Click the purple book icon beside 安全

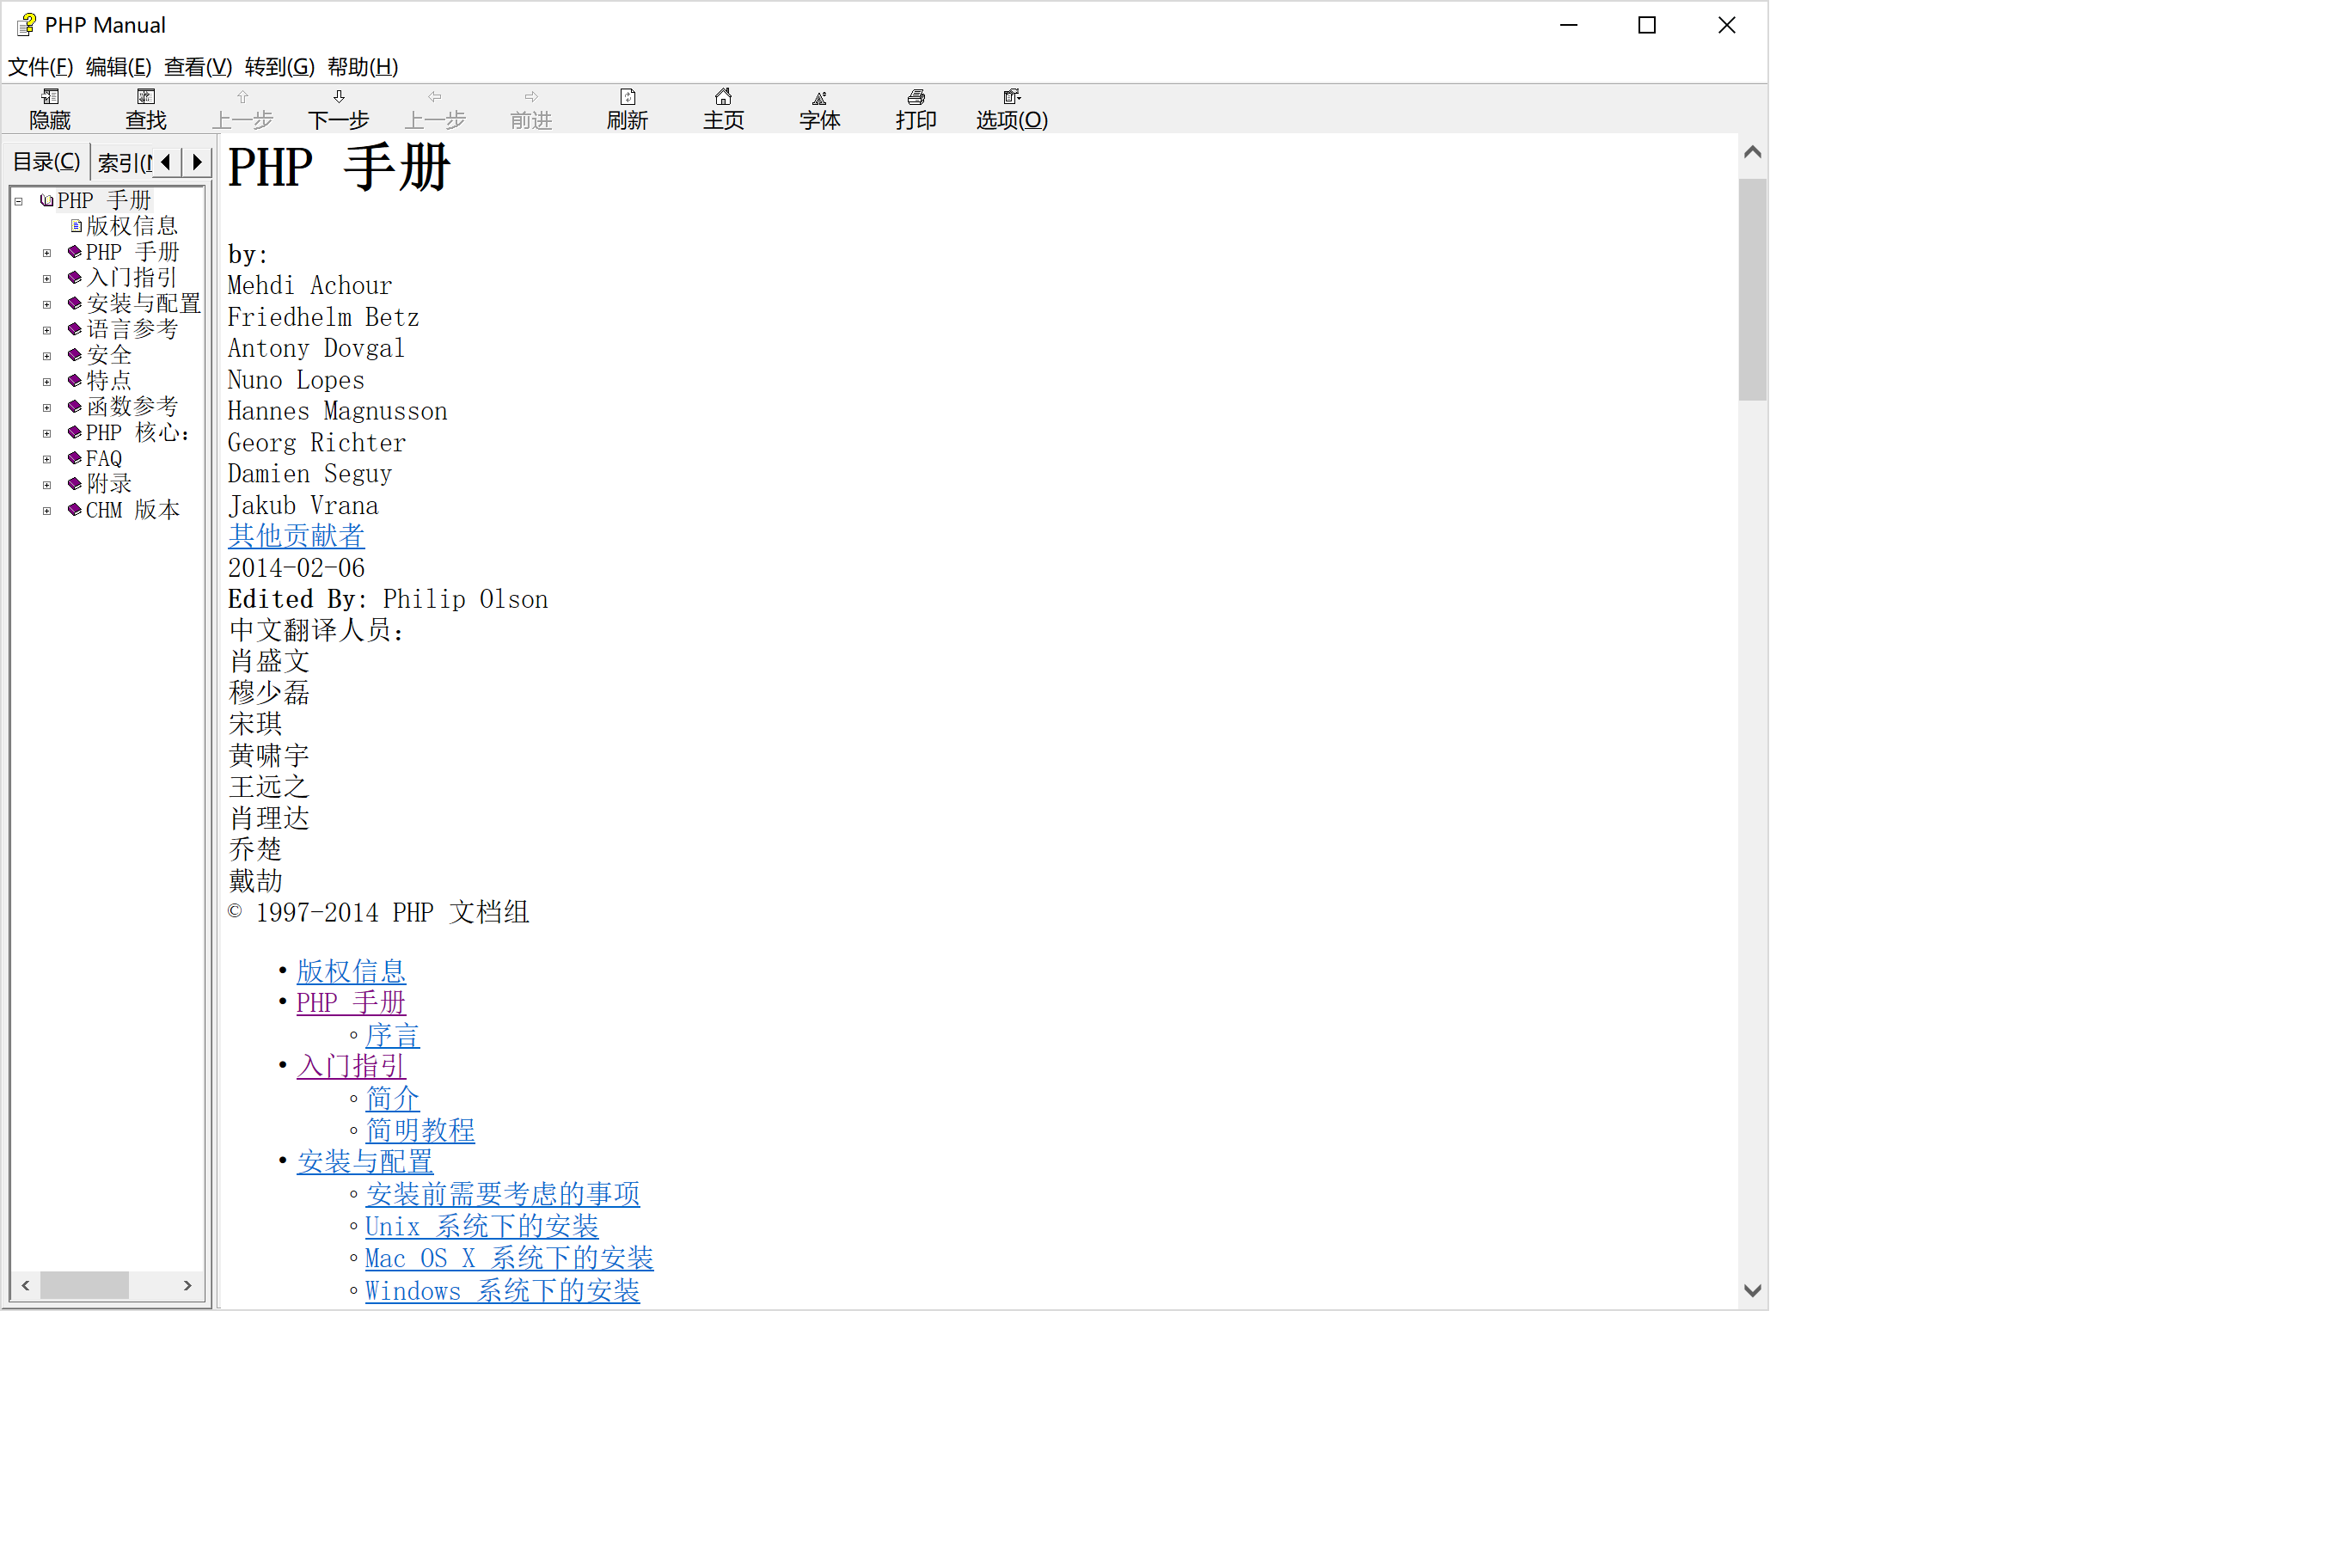point(74,355)
